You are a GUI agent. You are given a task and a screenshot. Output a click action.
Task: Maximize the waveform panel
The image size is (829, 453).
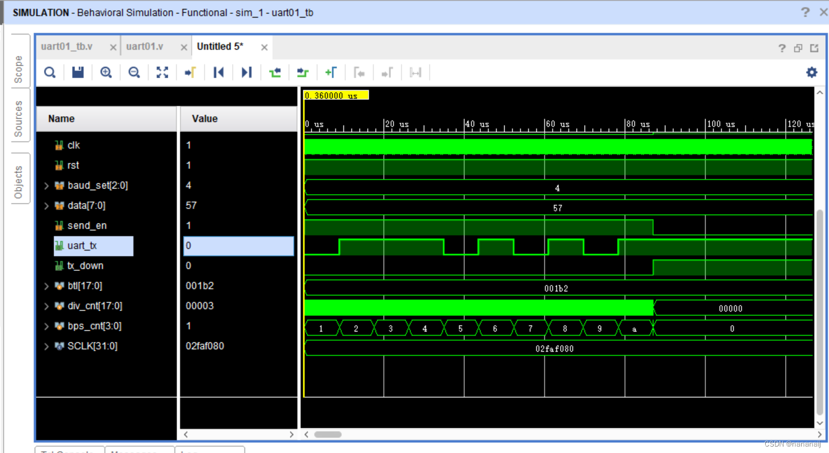[x=815, y=48]
